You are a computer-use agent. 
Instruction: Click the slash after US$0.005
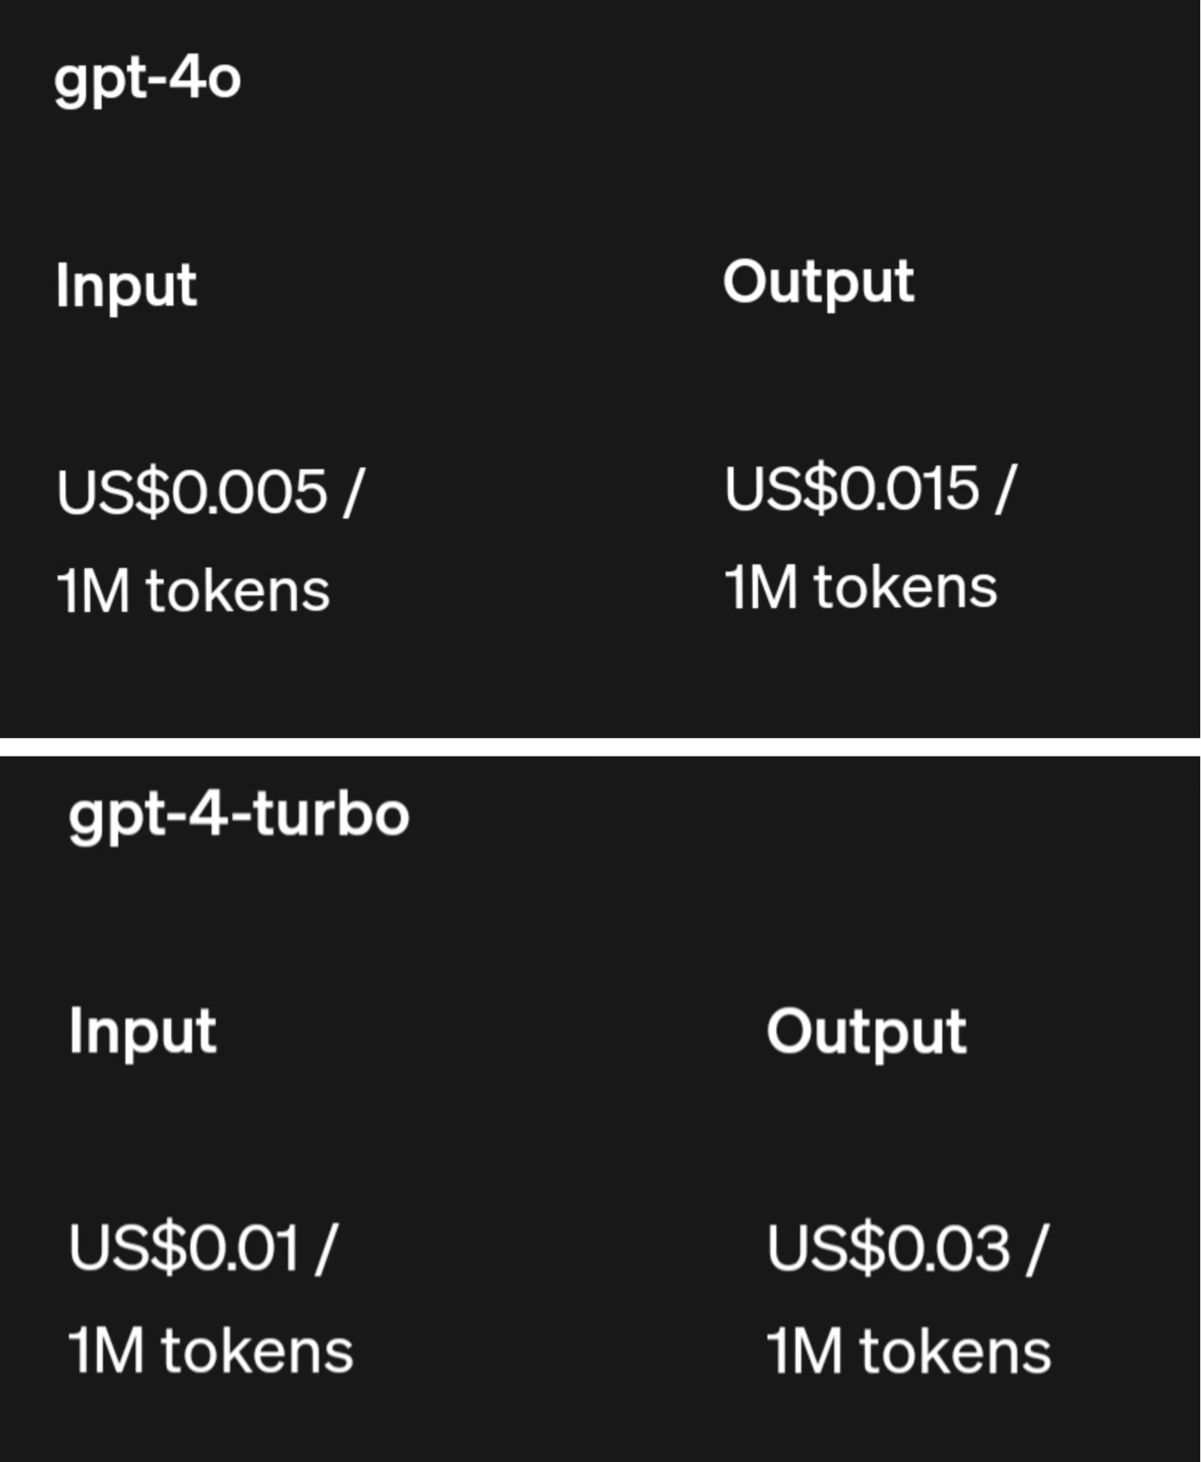(x=354, y=492)
